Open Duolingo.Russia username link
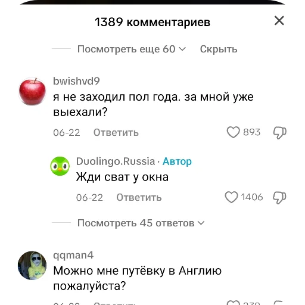Viewport: 305px width, 305px height. (x=116, y=161)
